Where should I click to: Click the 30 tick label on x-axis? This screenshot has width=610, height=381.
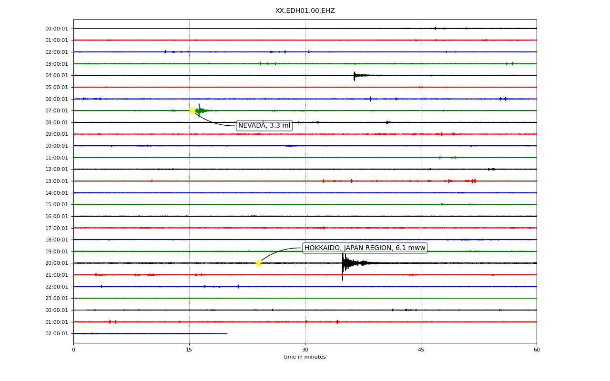pos(305,350)
